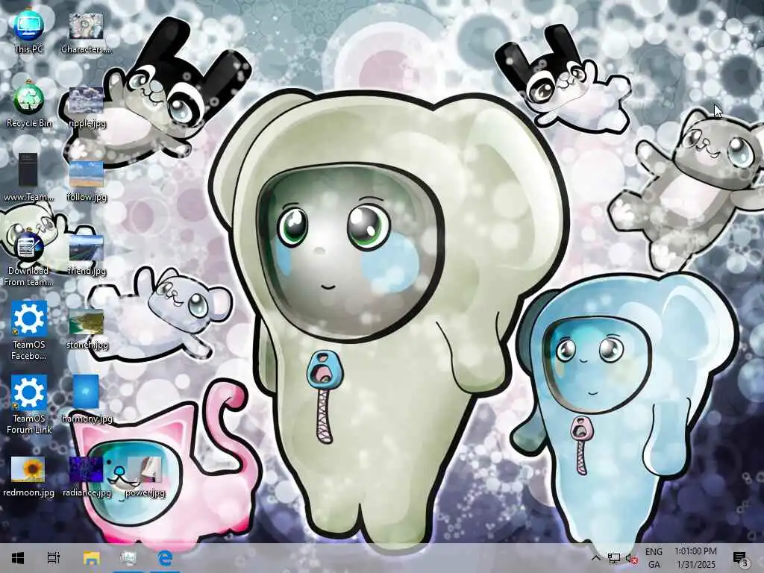Click the muted volume tray icon

click(x=631, y=558)
